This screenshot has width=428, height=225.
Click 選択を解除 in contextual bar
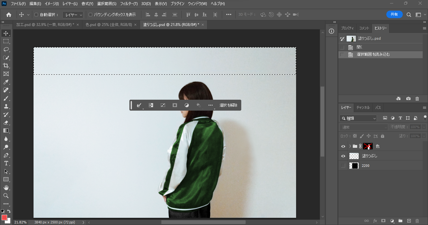point(228,105)
